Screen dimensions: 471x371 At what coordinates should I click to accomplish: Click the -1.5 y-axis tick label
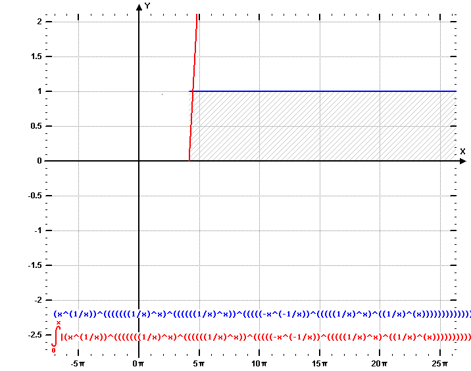[35, 265]
